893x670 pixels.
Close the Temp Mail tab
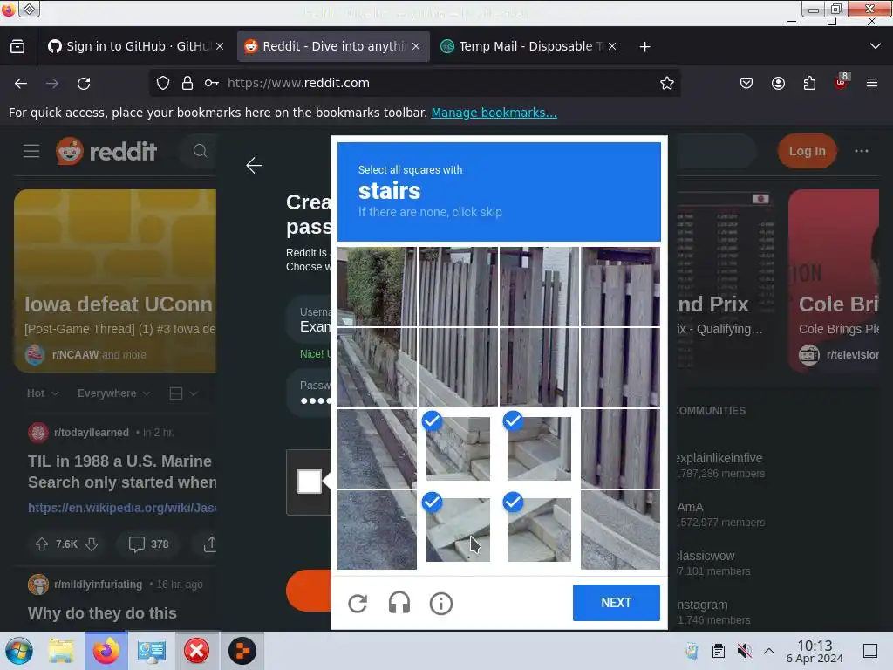pyautogui.click(x=611, y=46)
